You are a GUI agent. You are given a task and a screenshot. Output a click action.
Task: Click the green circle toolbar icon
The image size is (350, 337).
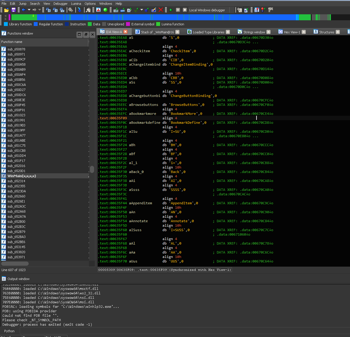105,10
